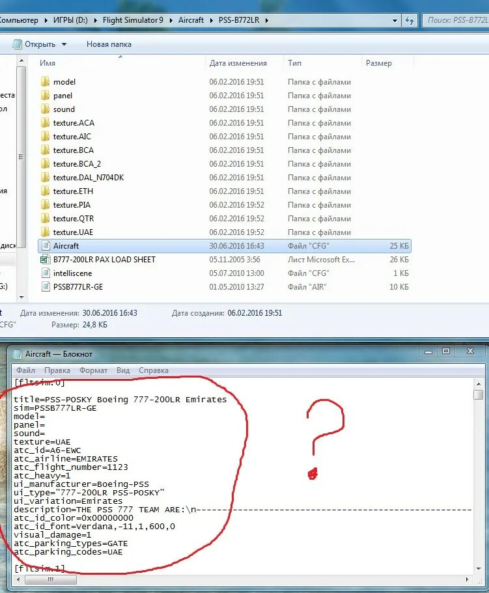This screenshot has height=593, width=489.
Task: Click Notepad horizontal scrollbar left arrow
Action: [x=18, y=579]
